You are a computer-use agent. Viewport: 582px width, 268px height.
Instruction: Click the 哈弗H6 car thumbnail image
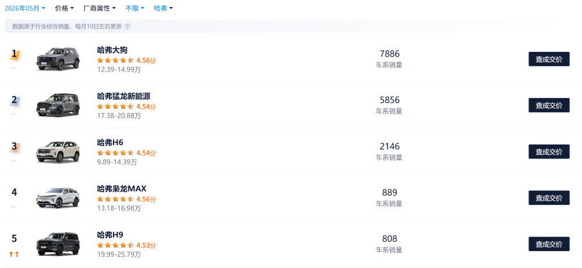[58, 151]
